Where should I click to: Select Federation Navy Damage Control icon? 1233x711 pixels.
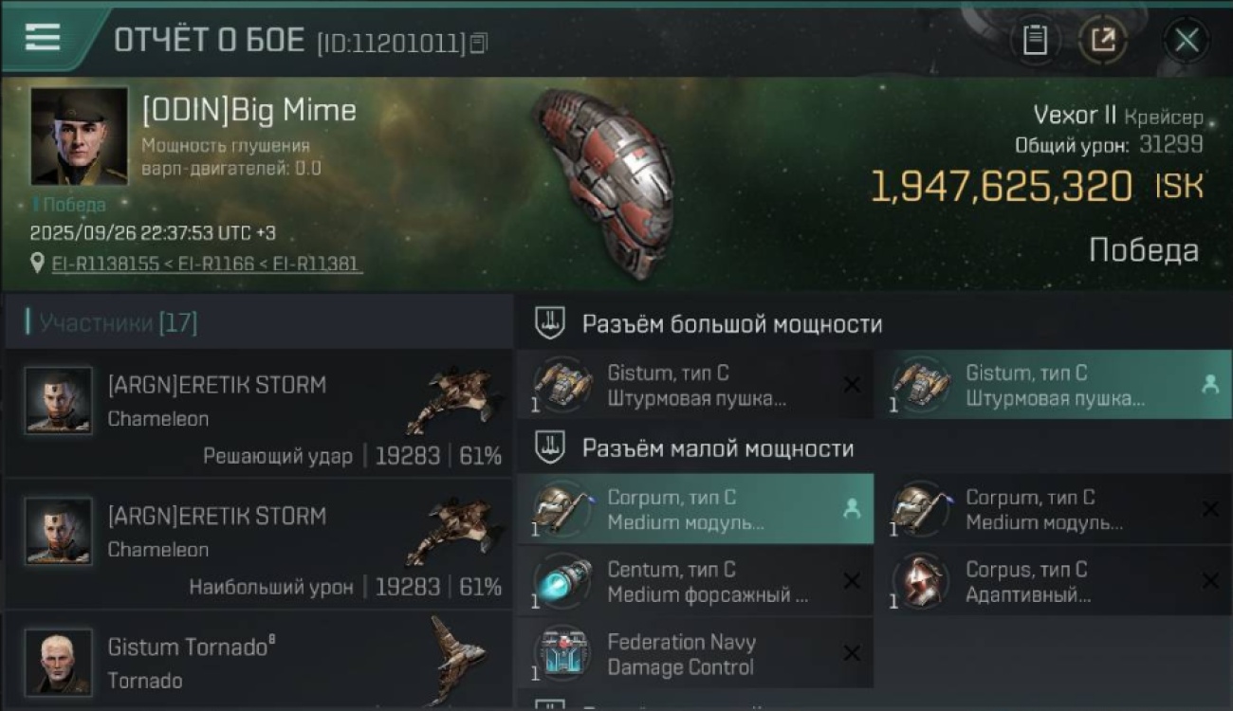pyautogui.click(x=561, y=654)
